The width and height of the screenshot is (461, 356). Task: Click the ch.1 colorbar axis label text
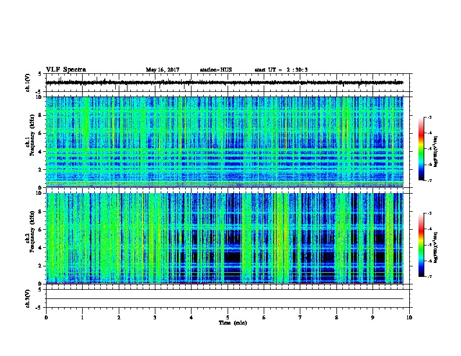pyautogui.click(x=436, y=151)
